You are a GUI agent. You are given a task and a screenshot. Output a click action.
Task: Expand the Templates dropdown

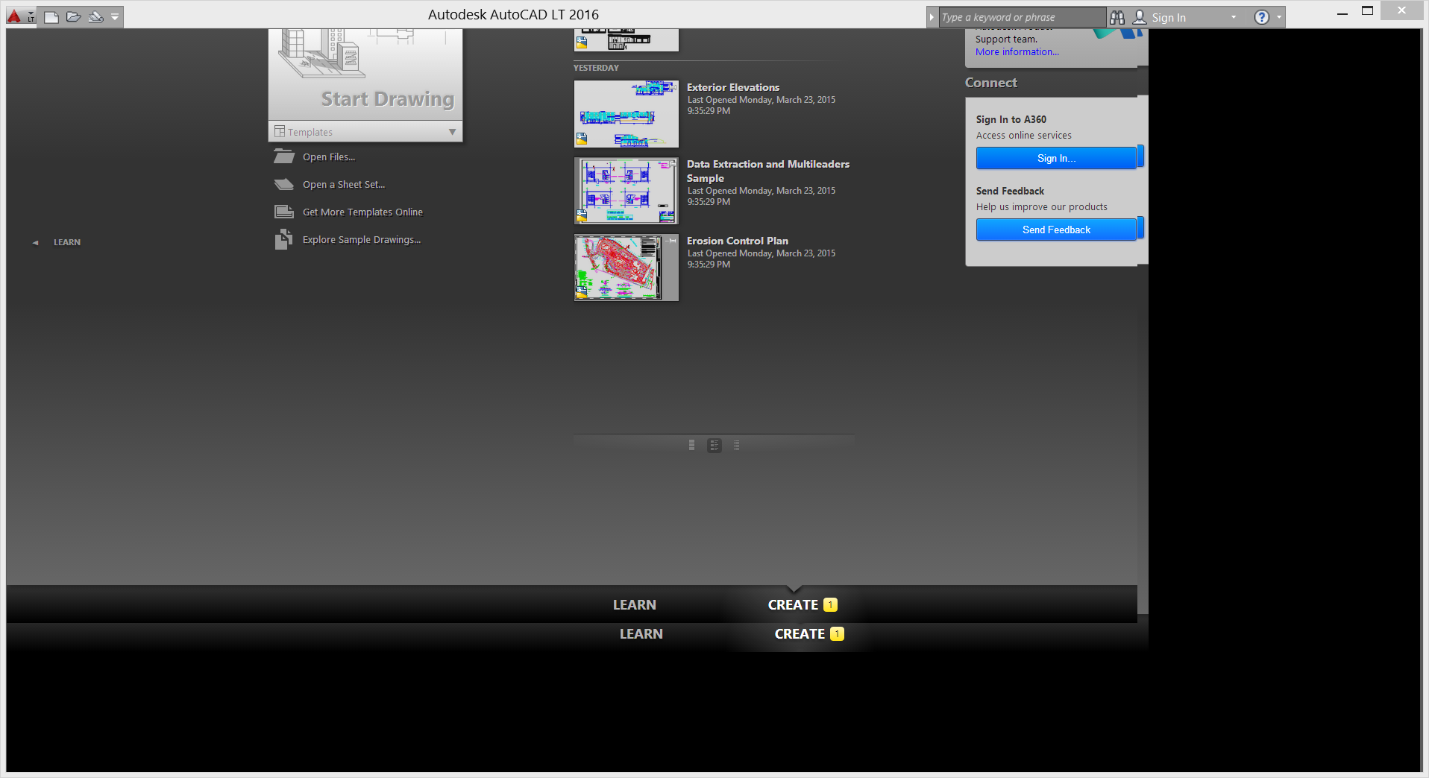pos(452,132)
